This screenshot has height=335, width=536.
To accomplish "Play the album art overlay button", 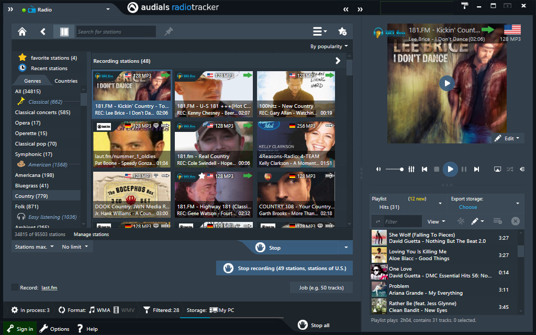I will coord(447,83).
